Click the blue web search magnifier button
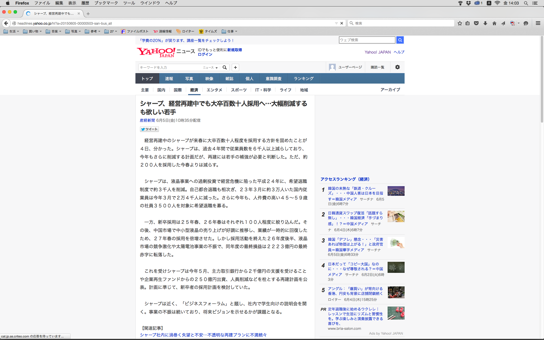The image size is (544, 340). (400, 40)
